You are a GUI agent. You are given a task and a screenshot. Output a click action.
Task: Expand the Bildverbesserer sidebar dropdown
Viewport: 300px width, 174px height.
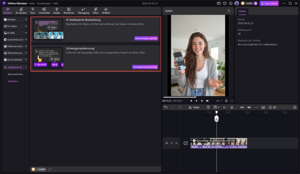(26, 53)
